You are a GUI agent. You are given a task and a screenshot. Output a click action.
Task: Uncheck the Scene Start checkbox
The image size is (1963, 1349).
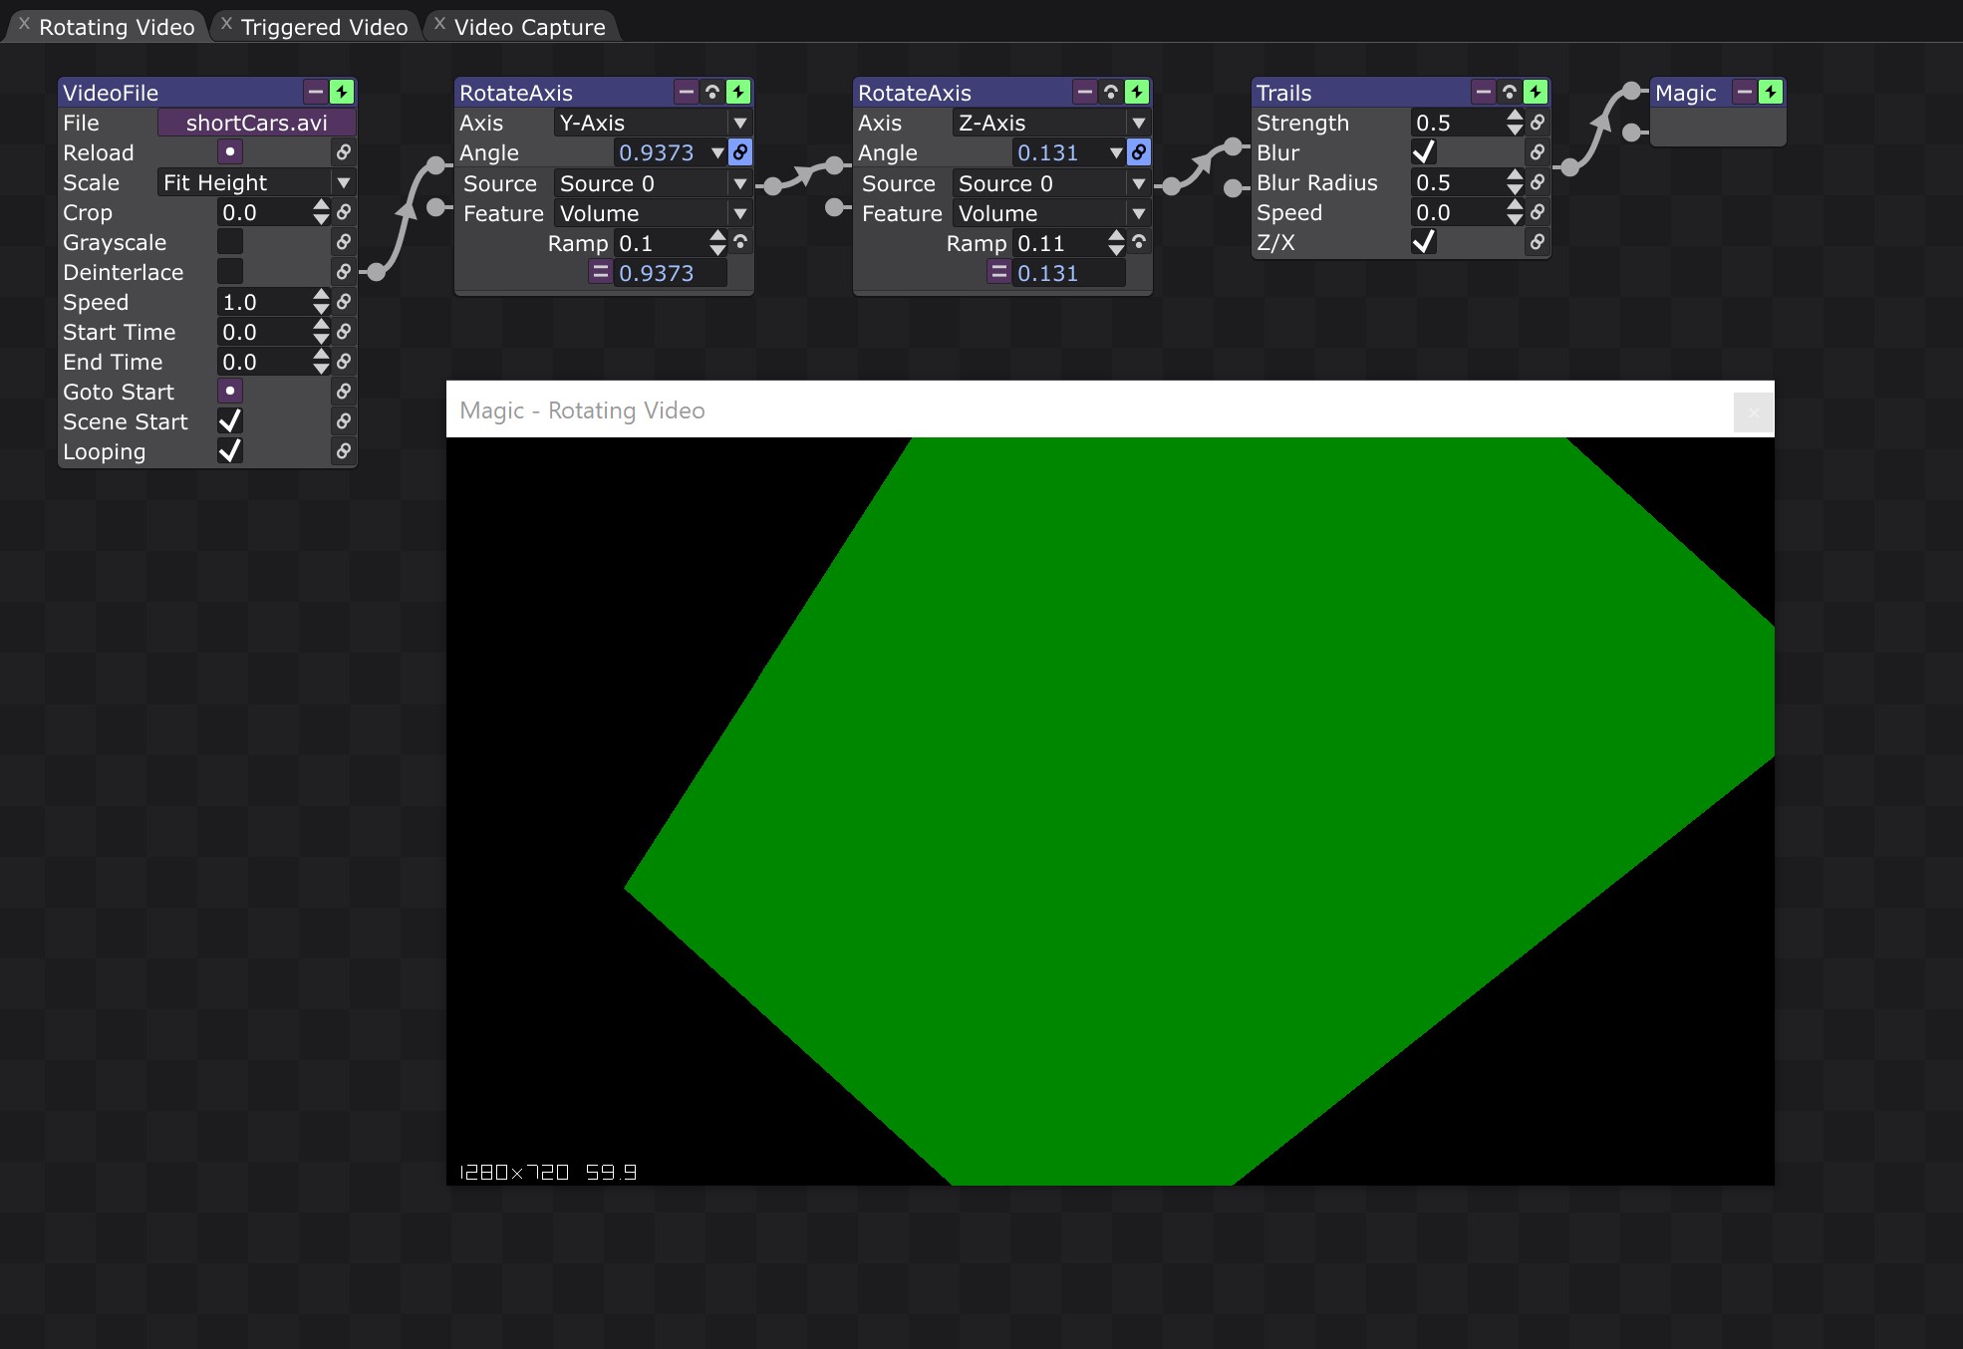coord(230,421)
